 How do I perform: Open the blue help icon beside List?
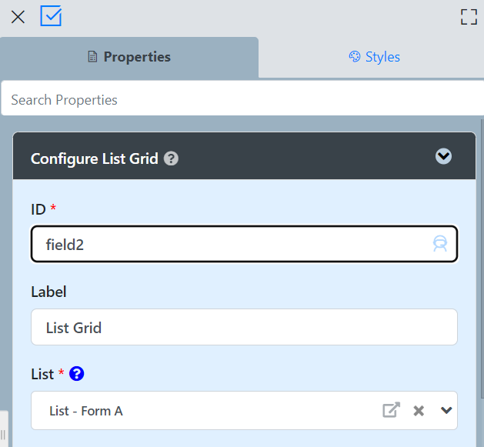[76, 374]
